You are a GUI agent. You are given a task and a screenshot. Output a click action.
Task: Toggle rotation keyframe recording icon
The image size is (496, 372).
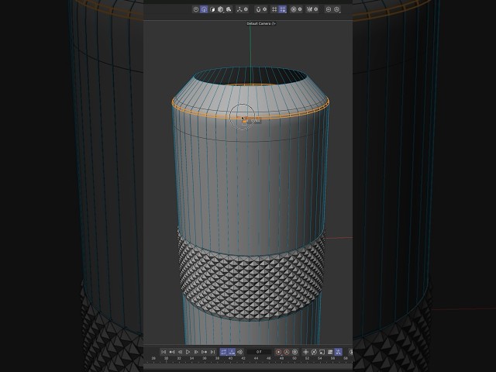tap(314, 352)
